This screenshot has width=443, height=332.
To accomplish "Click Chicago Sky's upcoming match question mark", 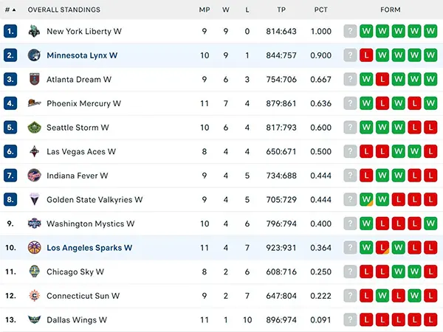I will pyautogui.click(x=350, y=272).
